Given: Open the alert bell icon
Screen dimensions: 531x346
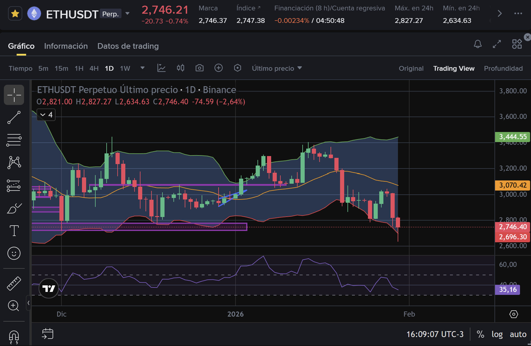Looking at the screenshot, I should [478, 44].
